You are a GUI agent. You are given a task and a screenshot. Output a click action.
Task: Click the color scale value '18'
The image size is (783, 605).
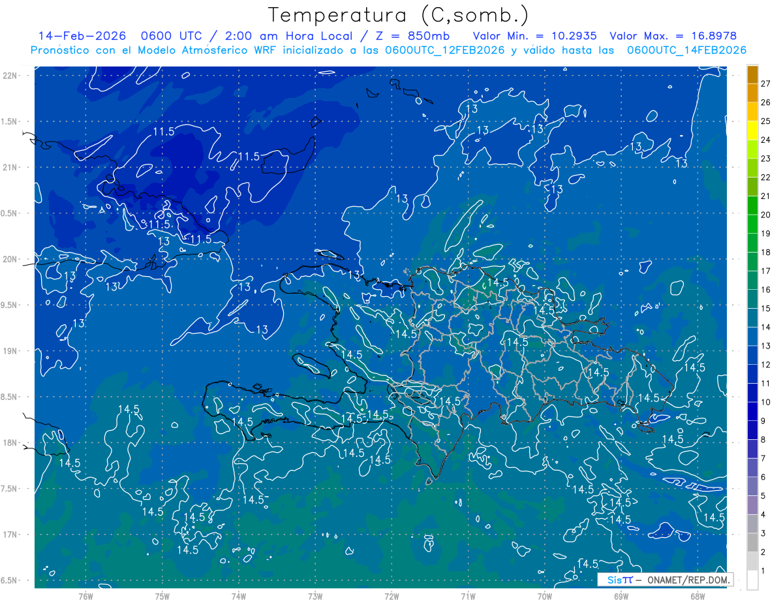tap(765, 253)
